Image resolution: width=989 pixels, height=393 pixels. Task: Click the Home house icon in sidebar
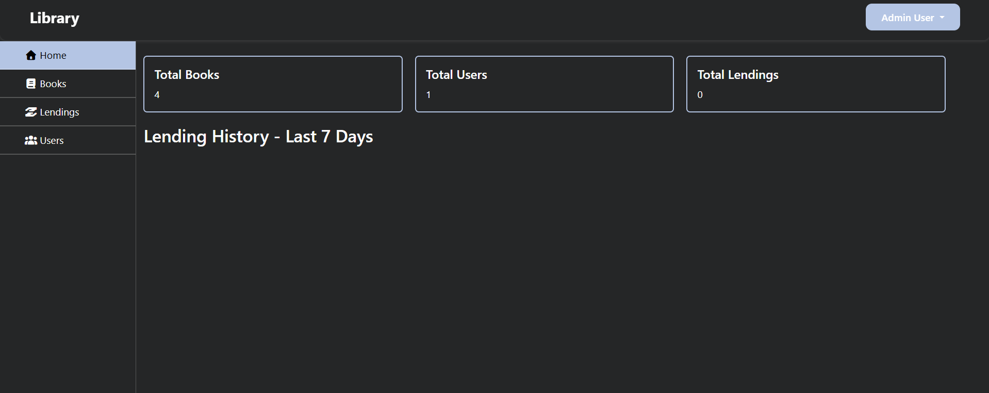point(31,55)
